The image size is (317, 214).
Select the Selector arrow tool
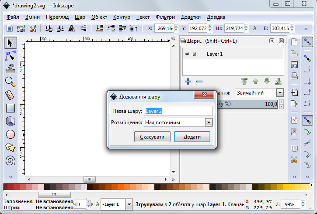click(x=10, y=43)
